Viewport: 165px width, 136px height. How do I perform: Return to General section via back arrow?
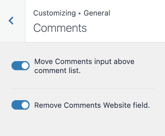click(11, 21)
